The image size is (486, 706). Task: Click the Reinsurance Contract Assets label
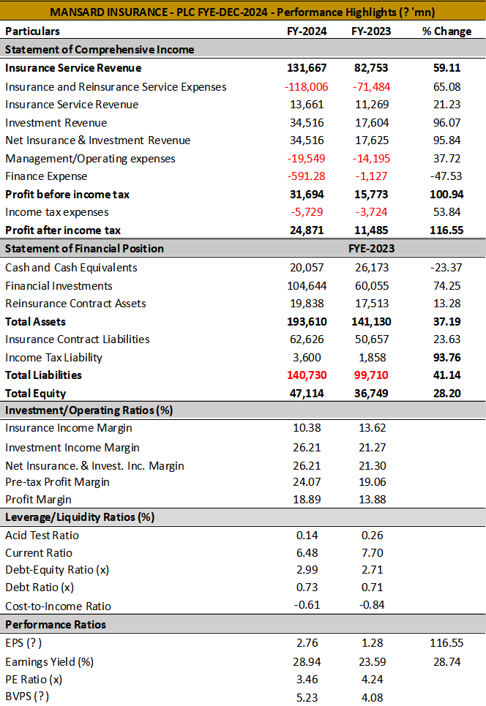point(75,304)
